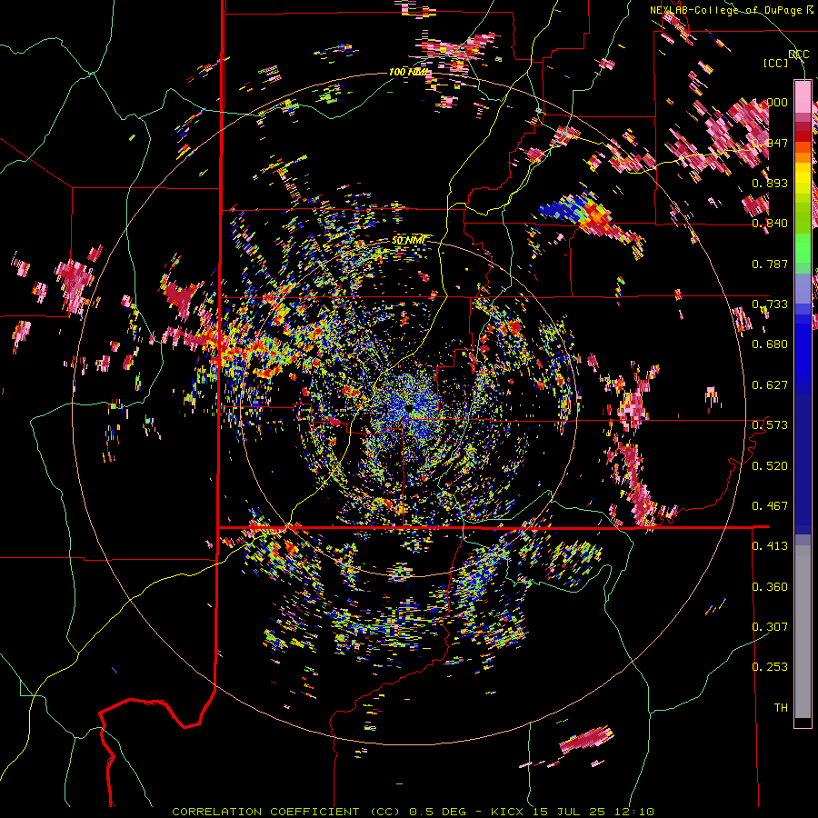Select the 0.573 scale value
Viewport: 818px width, 818px height.
[x=770, y=425]
